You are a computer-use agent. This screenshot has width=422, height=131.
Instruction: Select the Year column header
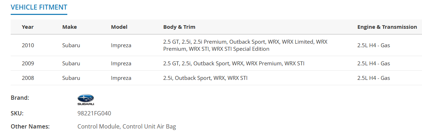click(28, 27)
